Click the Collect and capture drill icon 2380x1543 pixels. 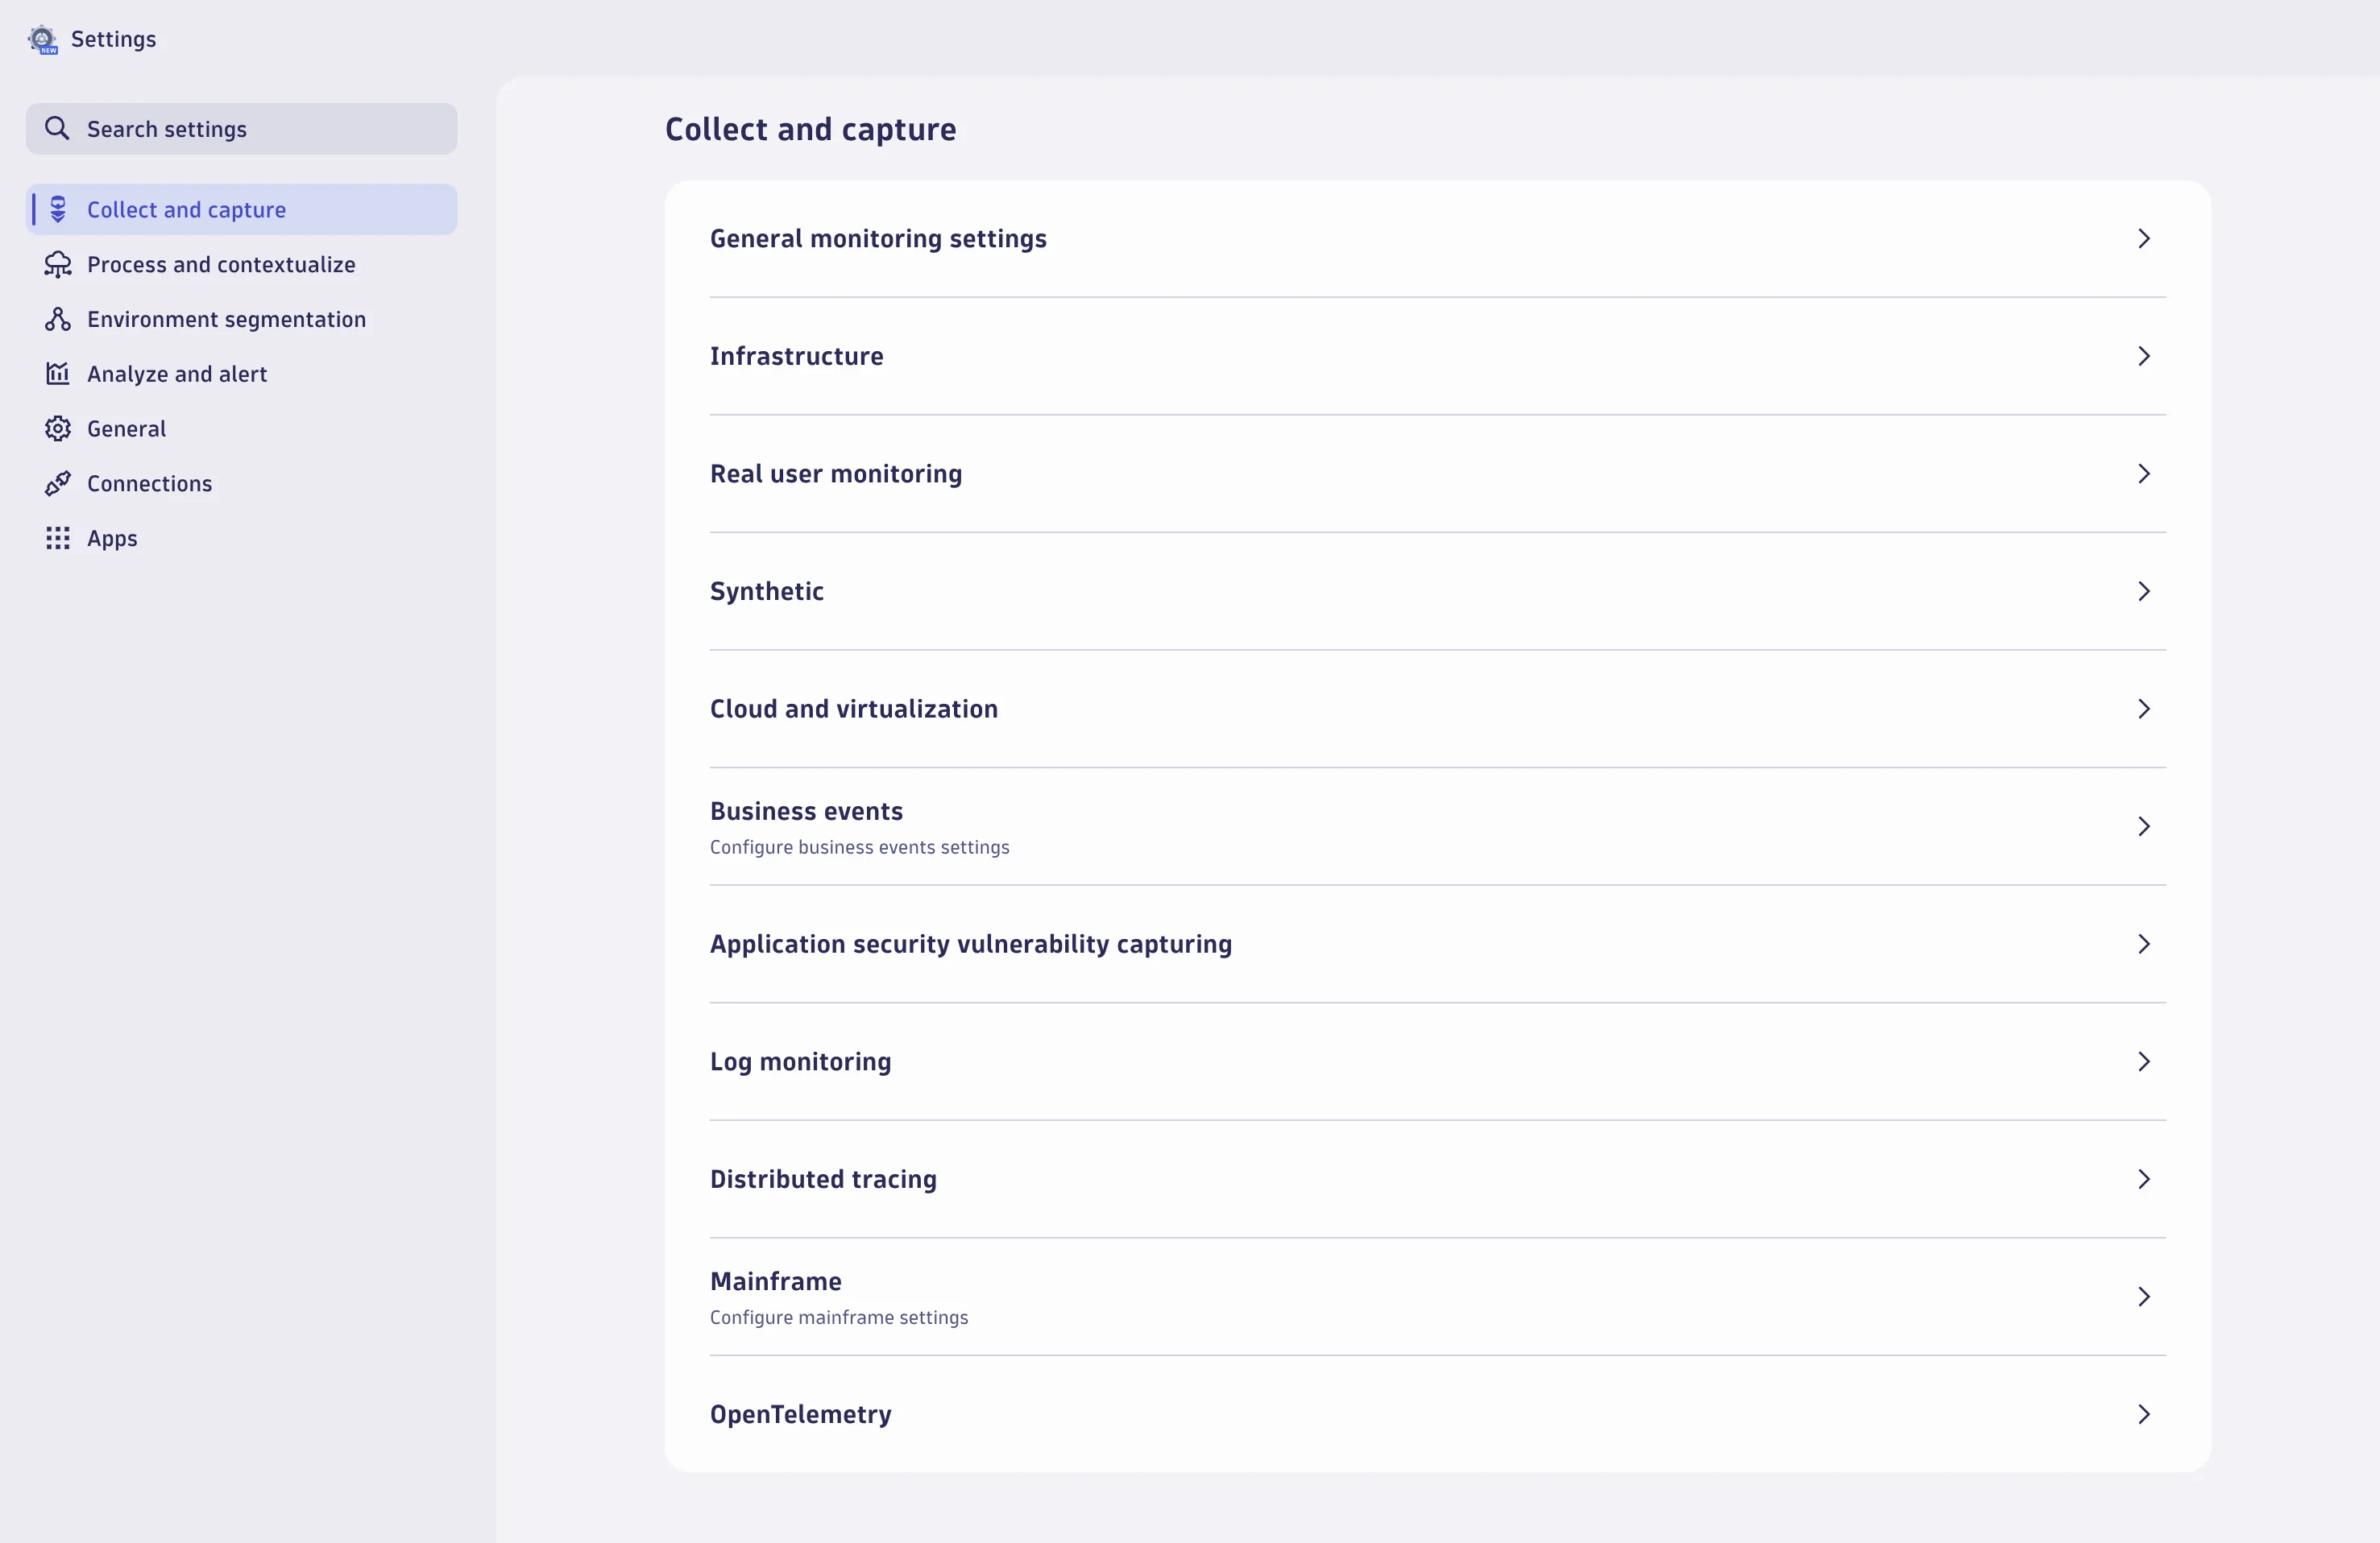(x=57, y=209)
